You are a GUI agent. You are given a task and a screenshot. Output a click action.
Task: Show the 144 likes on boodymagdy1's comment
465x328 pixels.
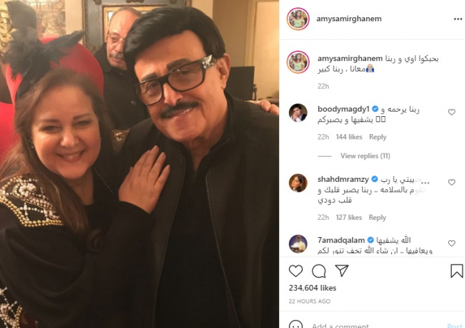(x=349, y=137)
